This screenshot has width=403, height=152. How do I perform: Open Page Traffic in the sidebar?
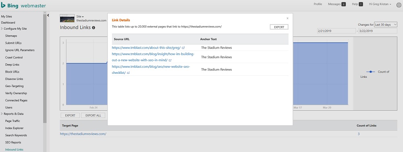pyautogui.click(x=12, y=121)
